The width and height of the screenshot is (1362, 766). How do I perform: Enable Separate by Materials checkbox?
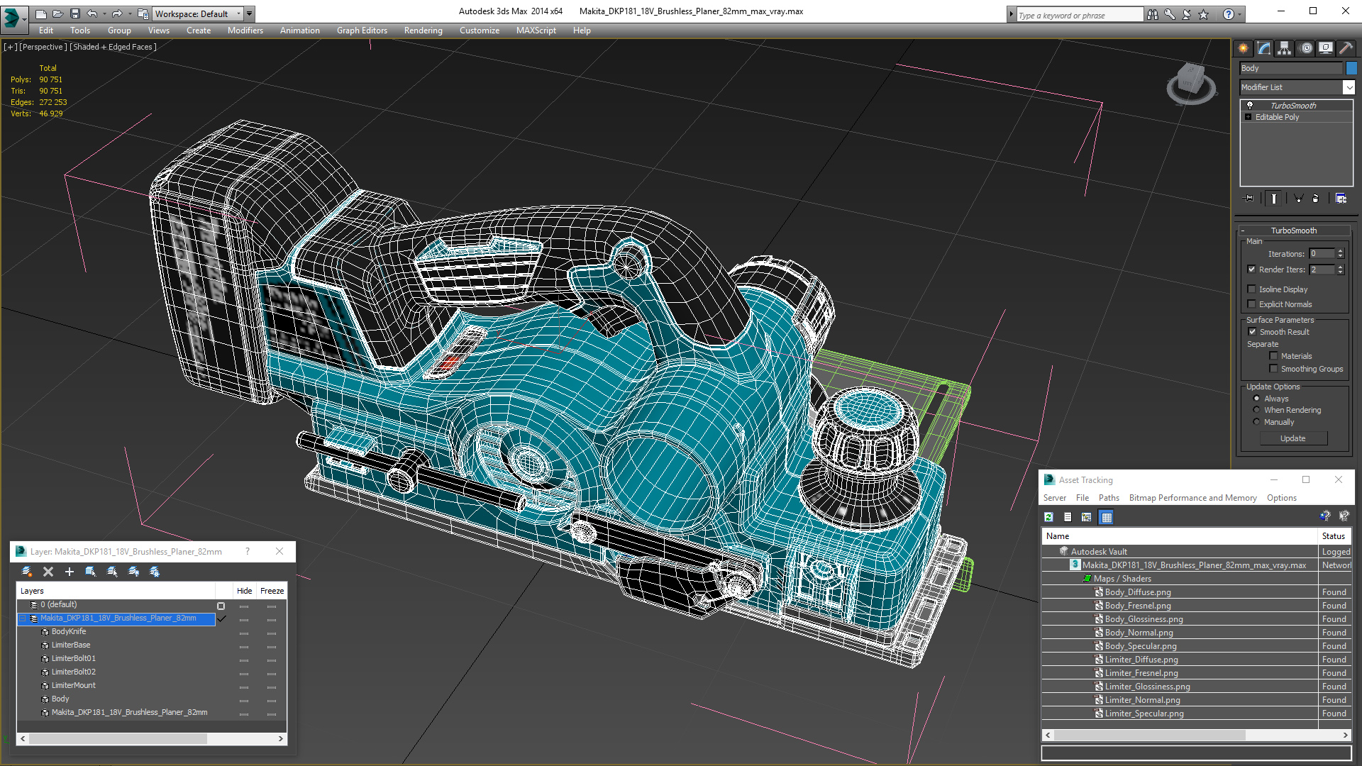(x=1274, y=356)
